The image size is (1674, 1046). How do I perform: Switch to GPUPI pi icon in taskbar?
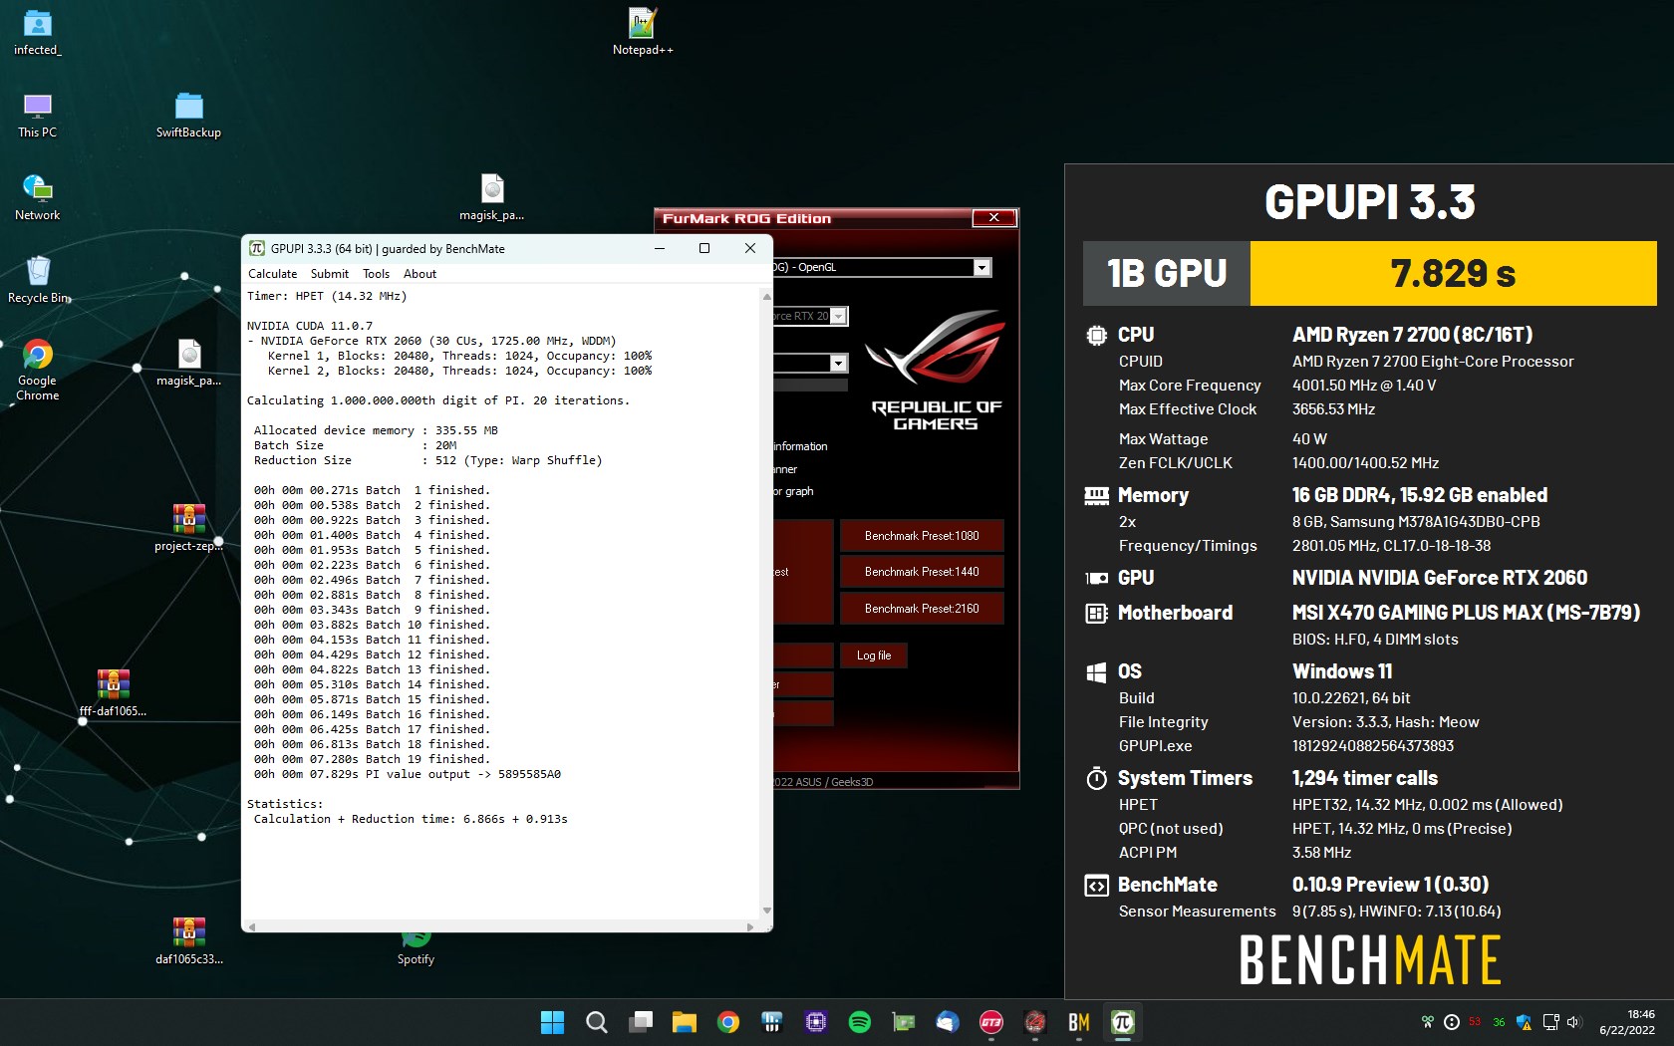coord(1123,1022)
